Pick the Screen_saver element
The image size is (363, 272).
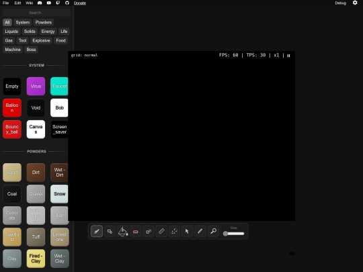pyautogui.click(x=59, y=130)
